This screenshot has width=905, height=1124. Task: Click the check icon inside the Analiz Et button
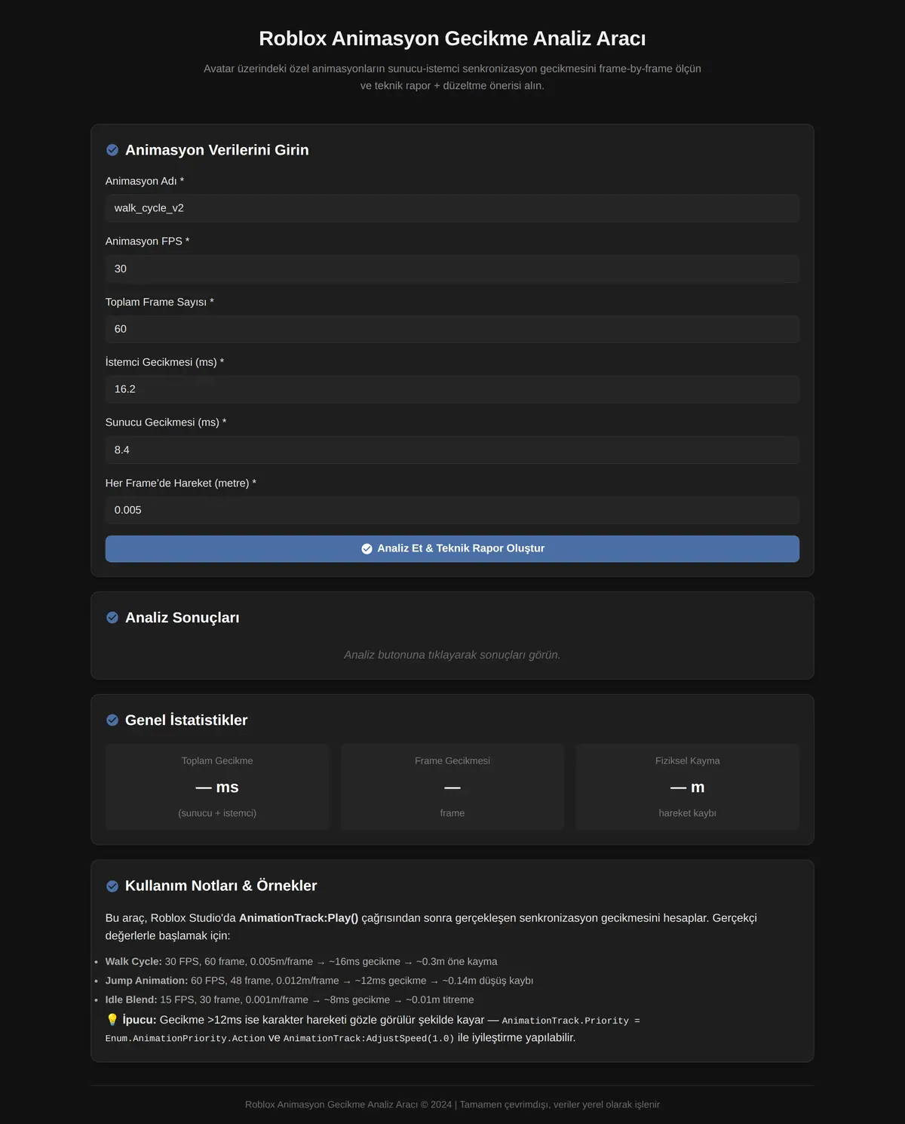(x=367, y=549)
